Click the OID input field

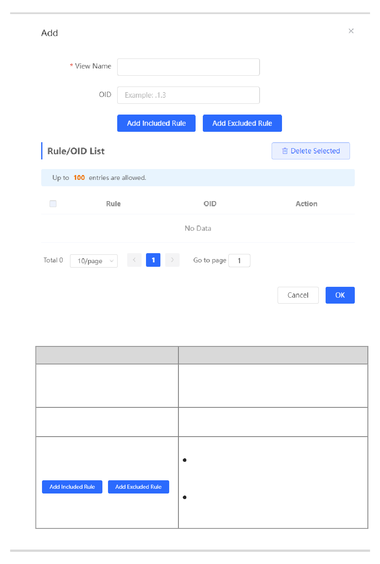[x=188, y=95]
